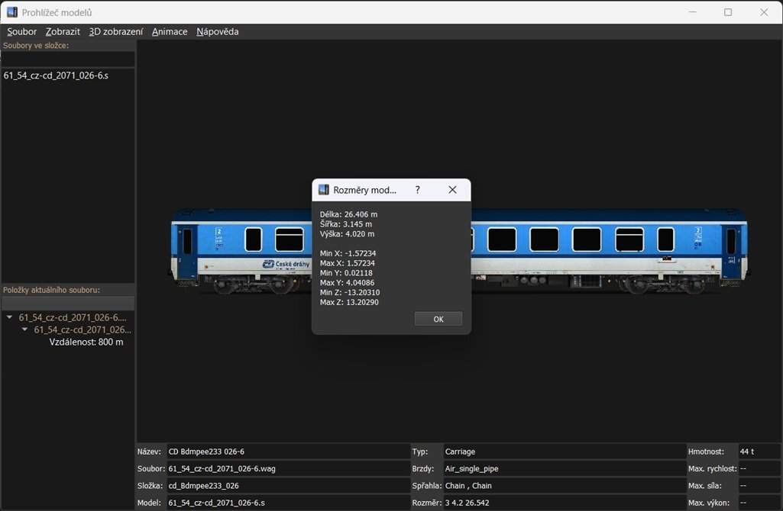
Task: Click the Šířka: 3.145 m text
Action: 346,224
